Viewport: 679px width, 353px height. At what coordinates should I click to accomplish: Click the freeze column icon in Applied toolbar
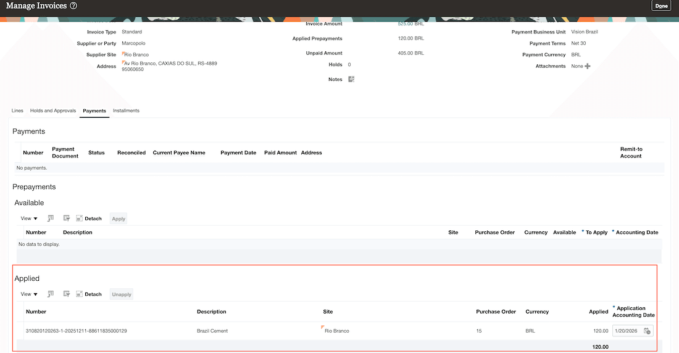pyautogui.click(x=51, y=294)
